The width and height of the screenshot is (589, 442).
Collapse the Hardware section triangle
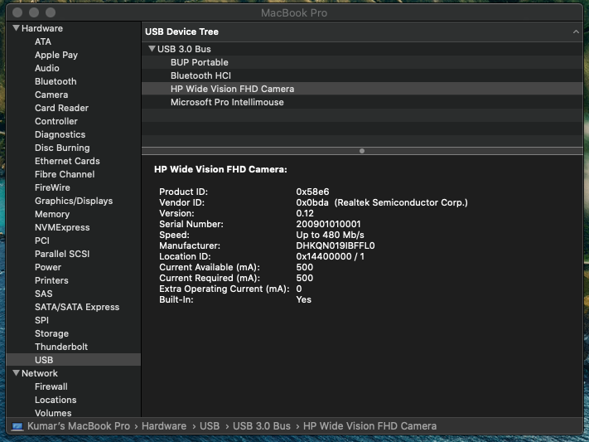click(16, 28)
